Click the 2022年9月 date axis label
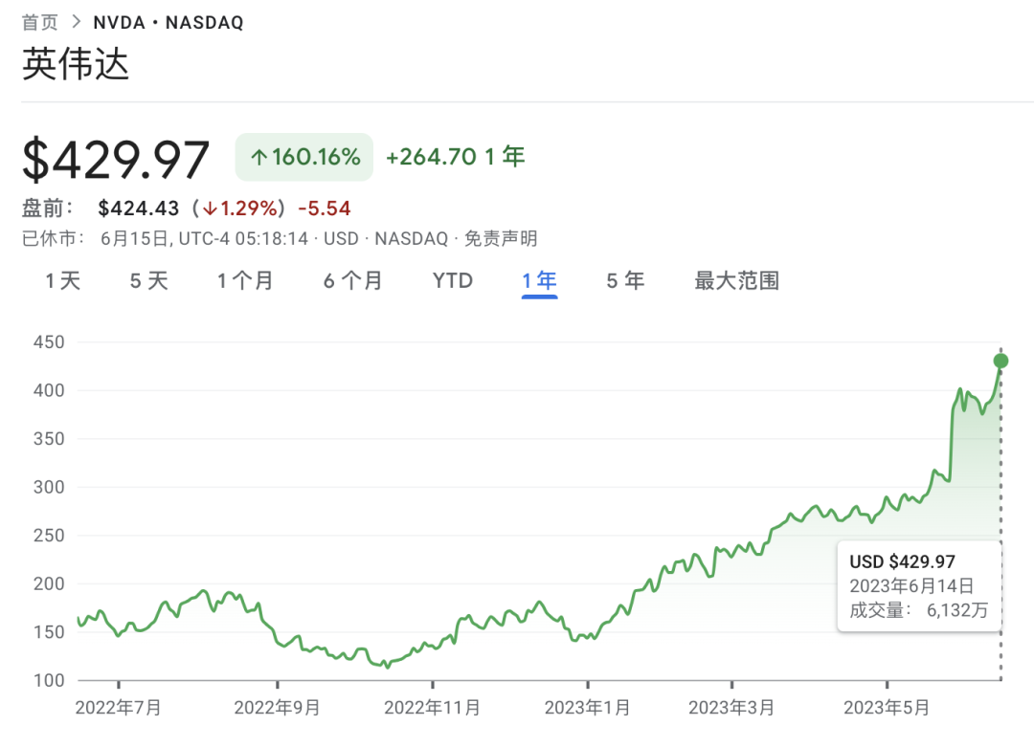Image resolution: width=1034 pixels, height=747 pixels. [x=277, y=708]
